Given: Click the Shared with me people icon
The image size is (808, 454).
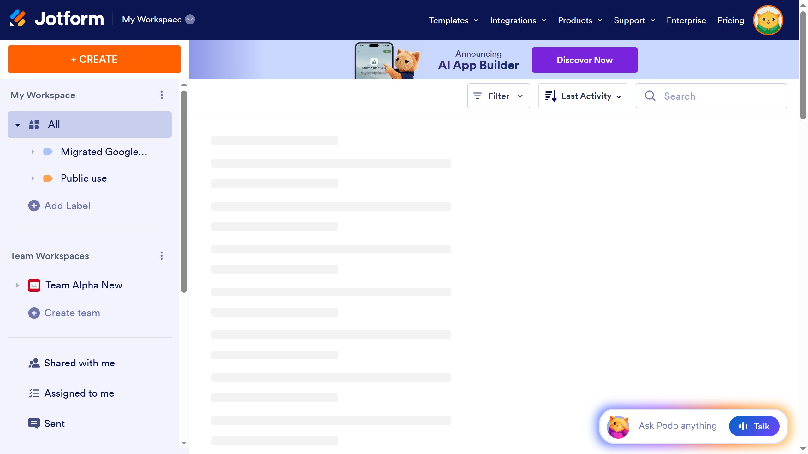Looking at the screenshot, I should [34, 363].
